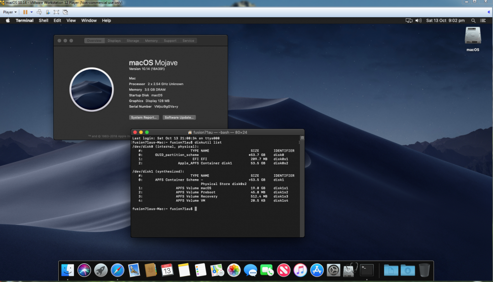Open the Apple logo menu
493x282 pixels.
pyautogui.click(x=8, y=20)
